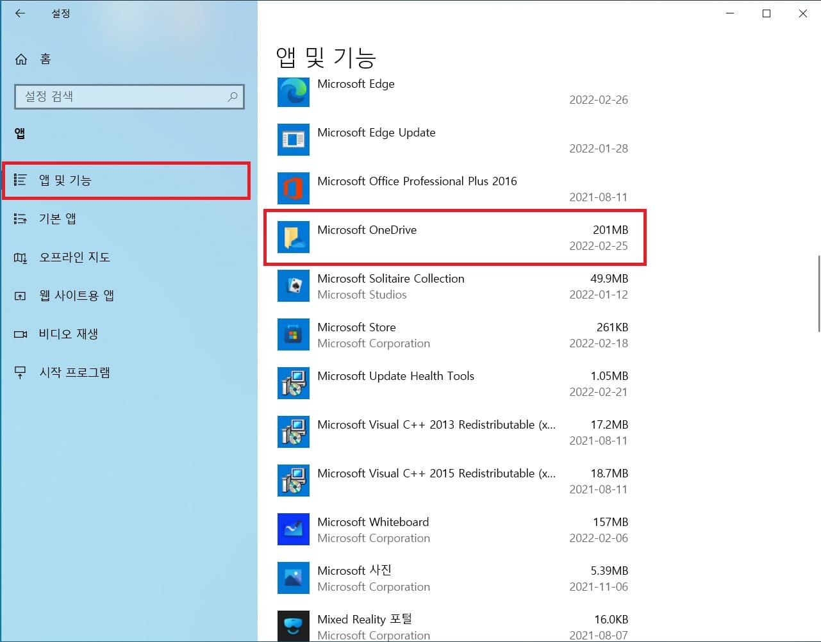This screenshot has height=642, width=821.
Task: Select Microsoft Office Professional Plus 2016 name
Action: (x=417, y=181)
